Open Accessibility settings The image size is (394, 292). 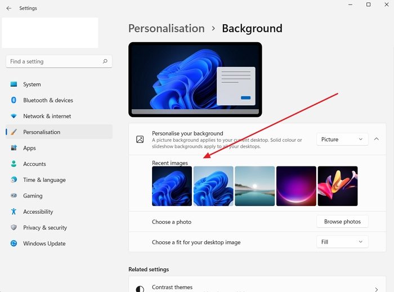tap(59, 212)
